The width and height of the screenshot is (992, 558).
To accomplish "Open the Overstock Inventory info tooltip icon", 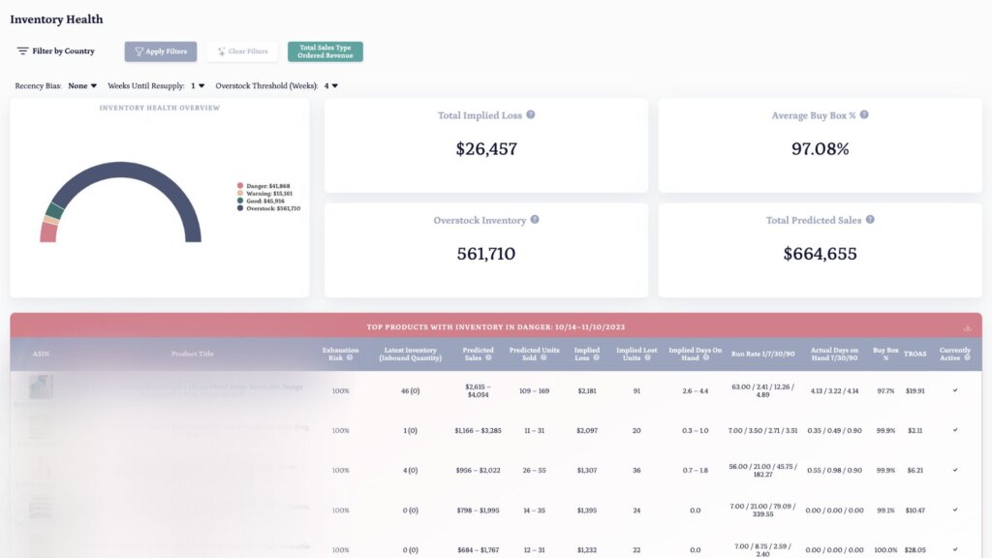I will click(535, 220).
